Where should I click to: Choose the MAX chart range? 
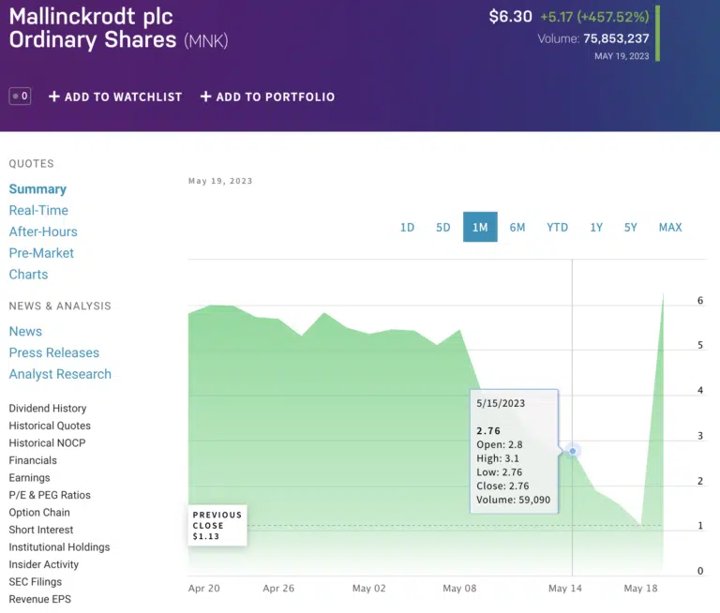[x=670, y=227]
